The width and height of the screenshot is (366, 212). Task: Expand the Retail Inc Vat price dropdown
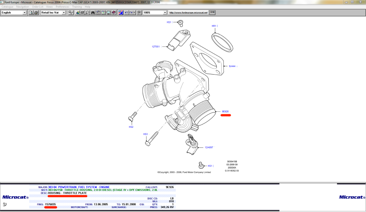pos(64,12)
